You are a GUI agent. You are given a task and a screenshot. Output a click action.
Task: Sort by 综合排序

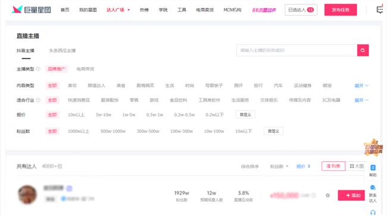click(x=250, y=167)
